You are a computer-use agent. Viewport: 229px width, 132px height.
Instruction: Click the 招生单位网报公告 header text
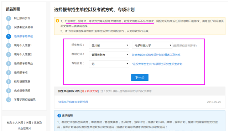[69, 91]
